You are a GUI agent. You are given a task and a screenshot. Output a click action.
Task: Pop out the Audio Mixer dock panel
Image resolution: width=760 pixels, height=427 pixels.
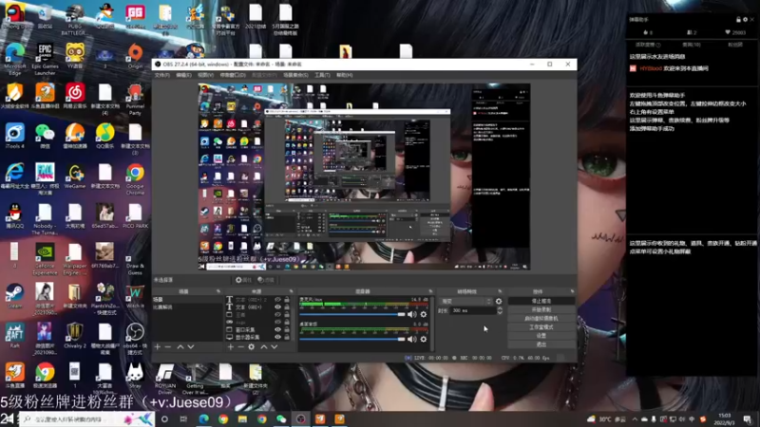(430, 291)
